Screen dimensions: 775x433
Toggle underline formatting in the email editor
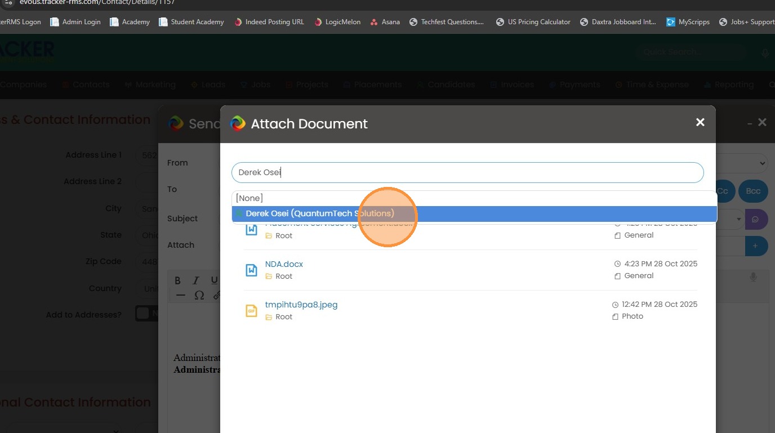(214, 280)
